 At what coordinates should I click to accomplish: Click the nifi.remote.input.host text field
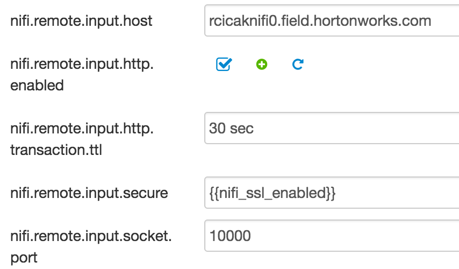tap(331, 21)
